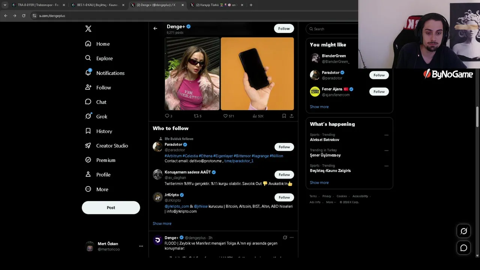Open more options for Aleksei Batrakov trend
This screenshot has width=480, height=270.
tap(386, 135)
